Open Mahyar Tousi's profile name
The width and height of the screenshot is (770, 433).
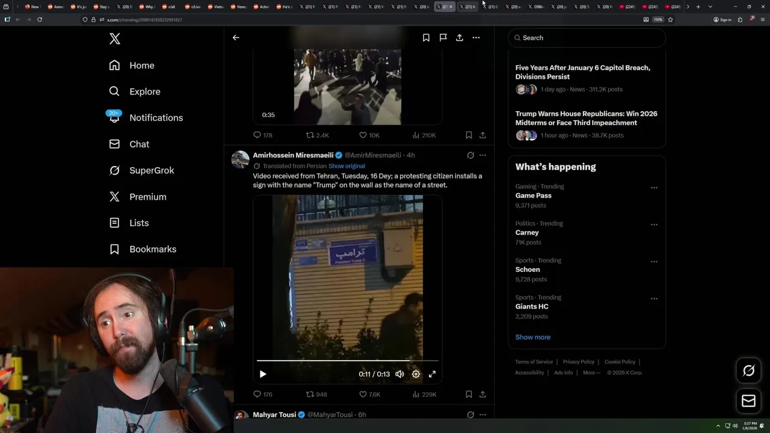click(x=274, y=415)
